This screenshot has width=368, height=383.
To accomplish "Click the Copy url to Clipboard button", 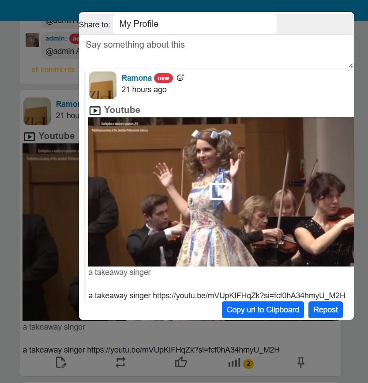I will pos(263,310).
